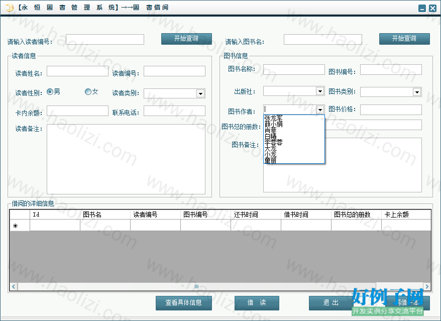The image size is (441, 321).
Task: Click the 读者编号 field in the 读者信息 group
Action: pos(175,71)
